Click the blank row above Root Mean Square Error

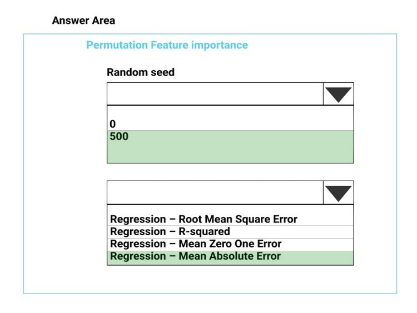point(230,209)
